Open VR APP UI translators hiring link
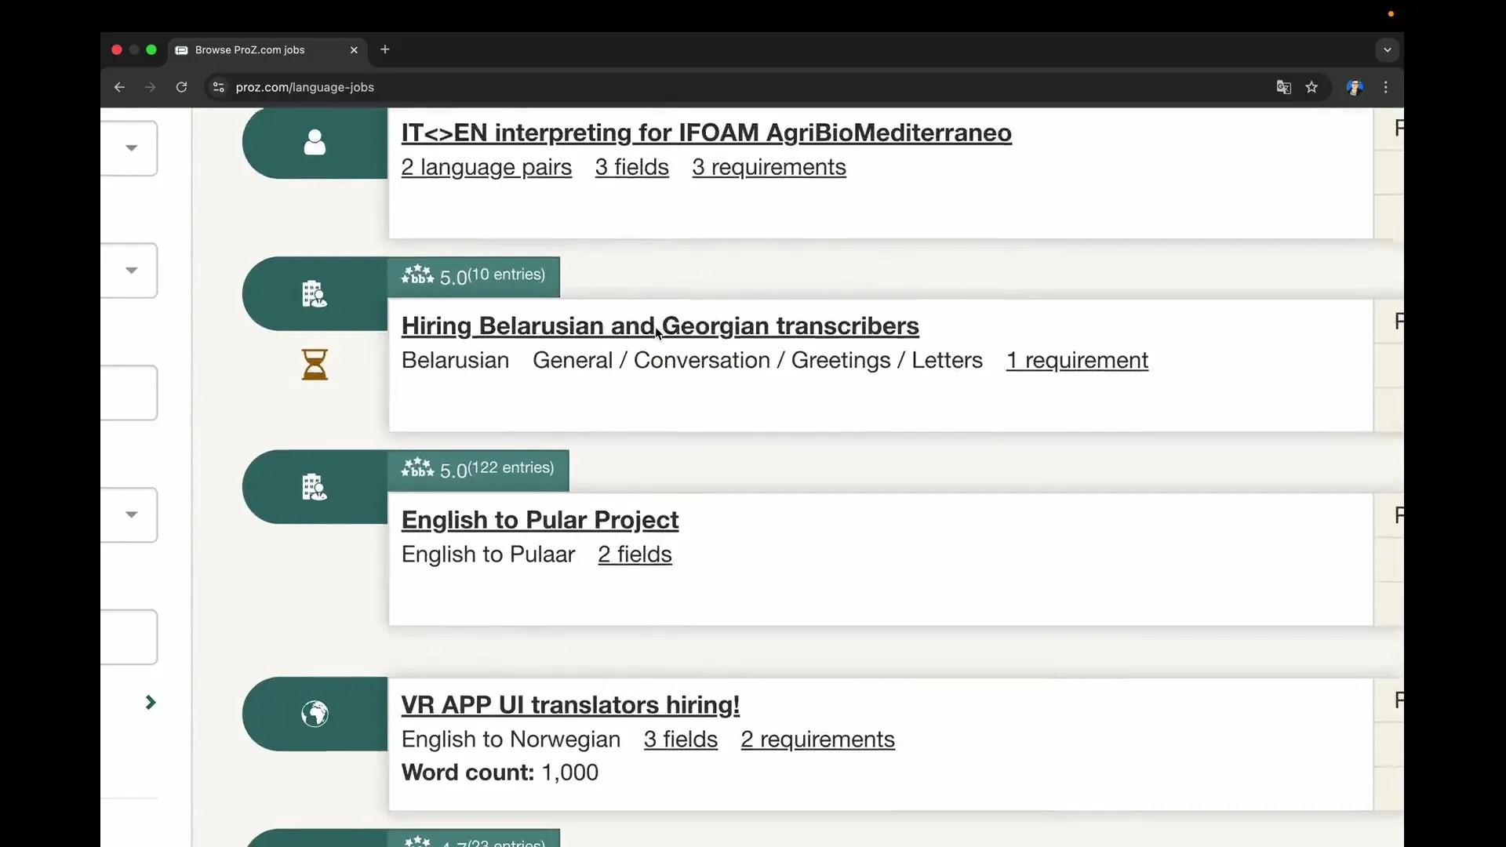The height and width of the screenshot is (847, 1506). point(570,705)
